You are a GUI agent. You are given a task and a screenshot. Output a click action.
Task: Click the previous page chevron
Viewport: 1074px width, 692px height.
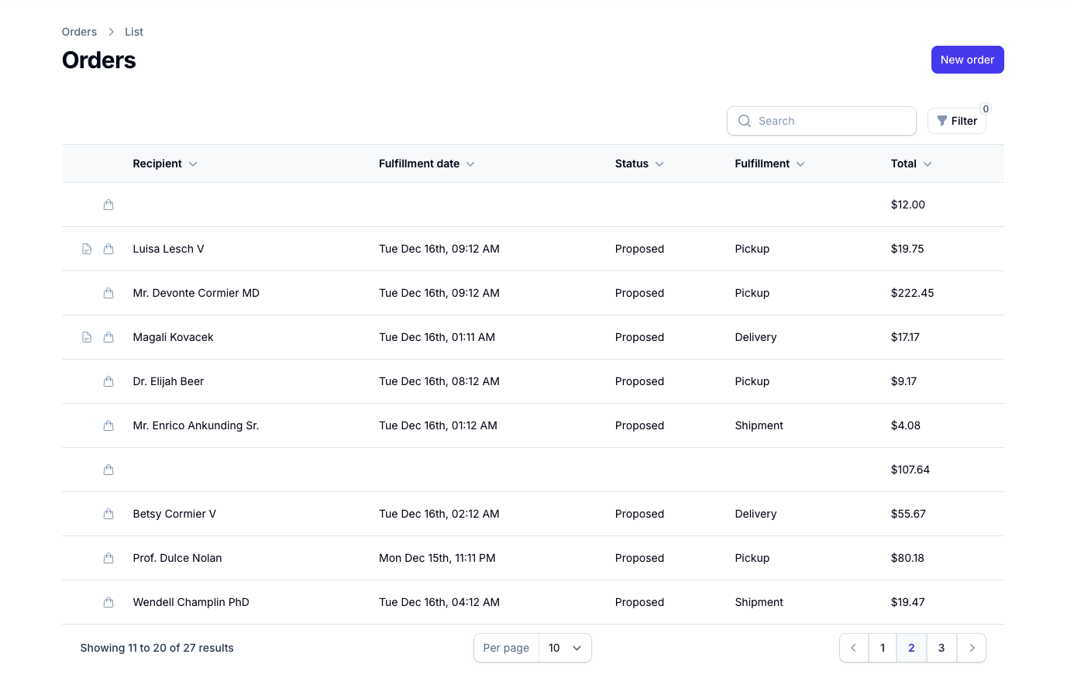(853, 648)
